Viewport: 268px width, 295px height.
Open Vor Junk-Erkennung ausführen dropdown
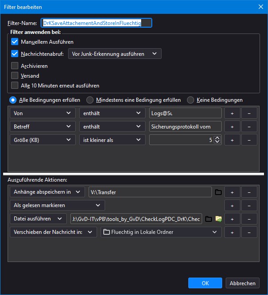[115, 54]
